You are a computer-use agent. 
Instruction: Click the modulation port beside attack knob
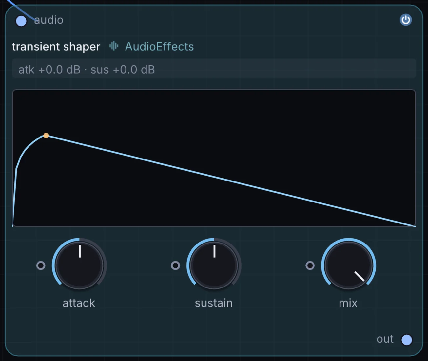point(41,265)
